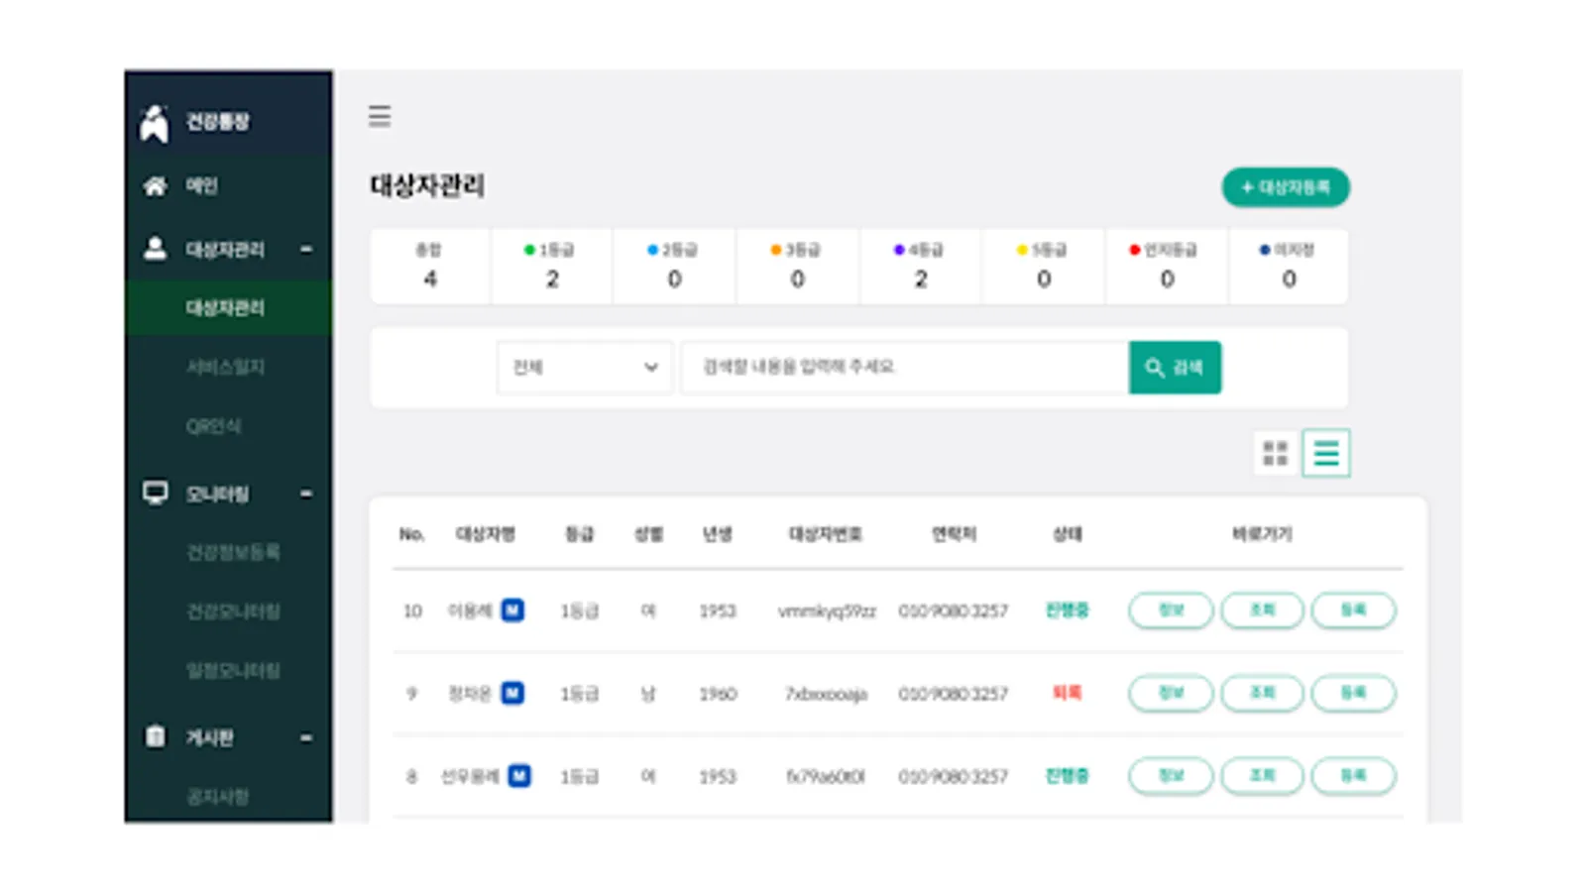Click the blue M badge in row 9
This screenshot has height=892, width=1586.
[x=512, y=693]
